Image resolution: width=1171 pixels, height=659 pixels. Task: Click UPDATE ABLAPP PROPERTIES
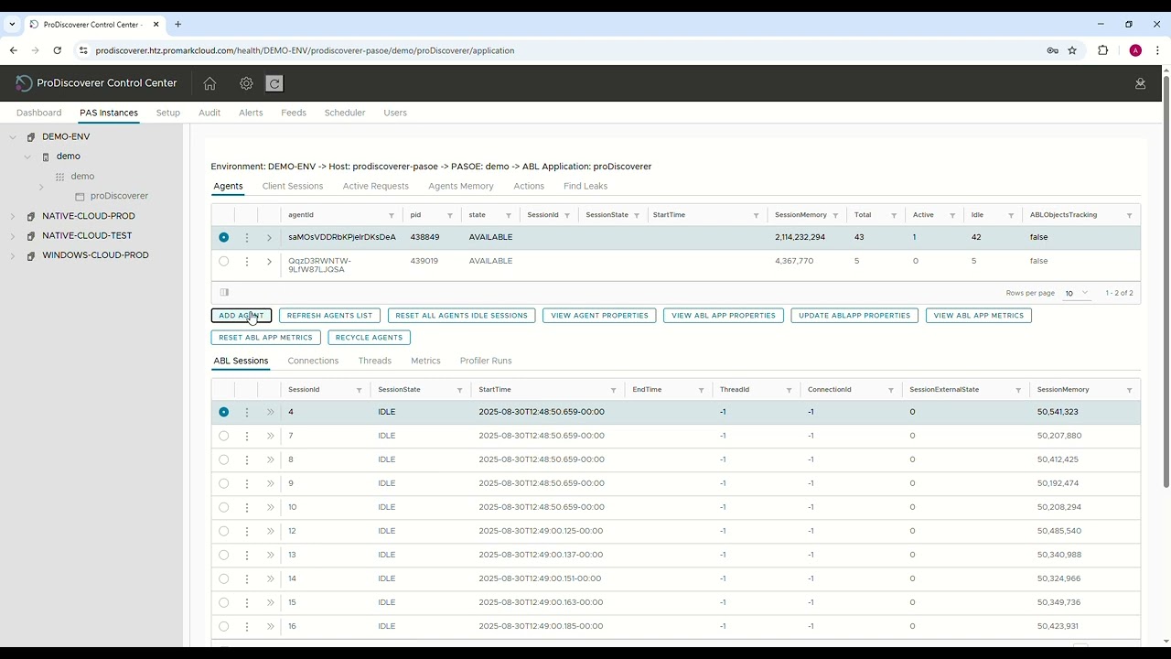click(x=854, y=316)
